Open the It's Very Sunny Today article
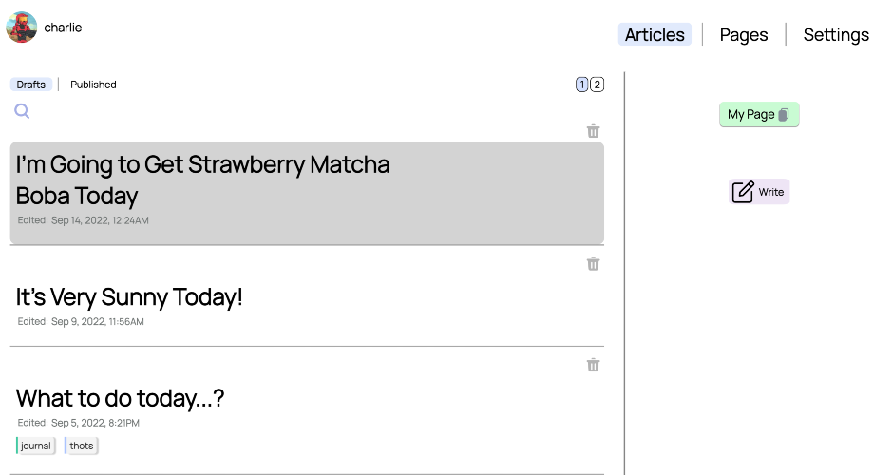Viewport: 892px width, 475px height. click(x=129, y=296)
